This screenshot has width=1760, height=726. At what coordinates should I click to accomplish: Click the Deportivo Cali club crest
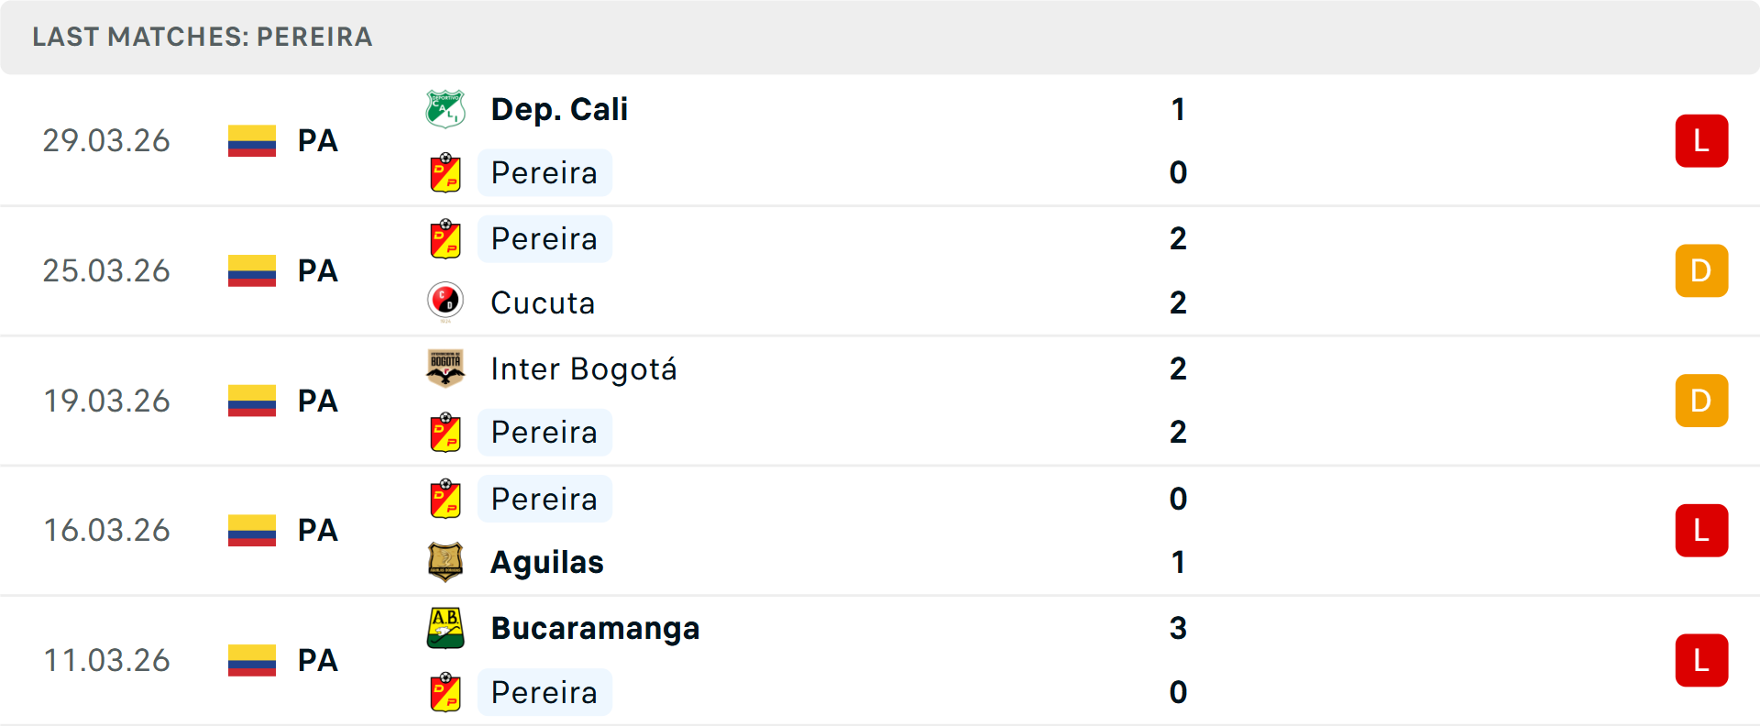pyautogui.click(x=445, y=109)
